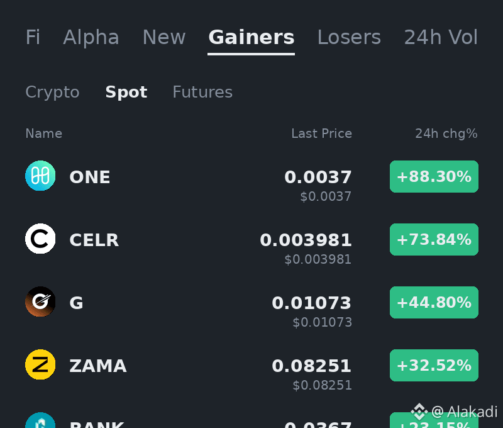Toggle the +88.30% change badge for ONE
This screenshot has width=503, height=428.
coord(434,177)
